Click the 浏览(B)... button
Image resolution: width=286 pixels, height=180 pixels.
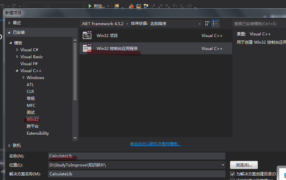pos(244,165)
